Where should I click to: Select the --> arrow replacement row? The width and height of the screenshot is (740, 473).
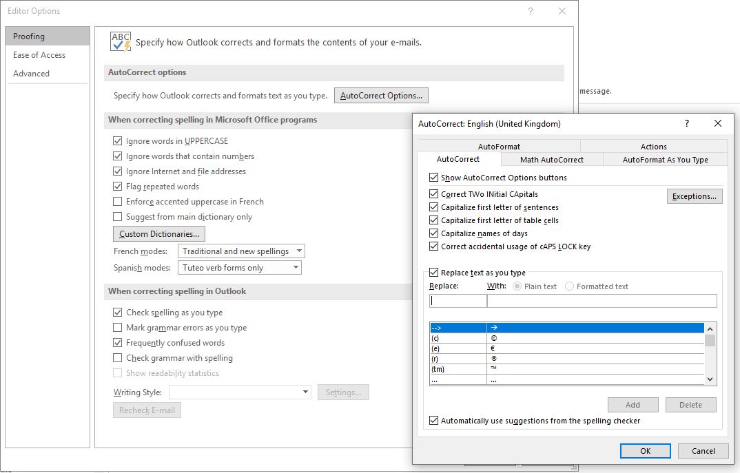[x=567, y=327]
